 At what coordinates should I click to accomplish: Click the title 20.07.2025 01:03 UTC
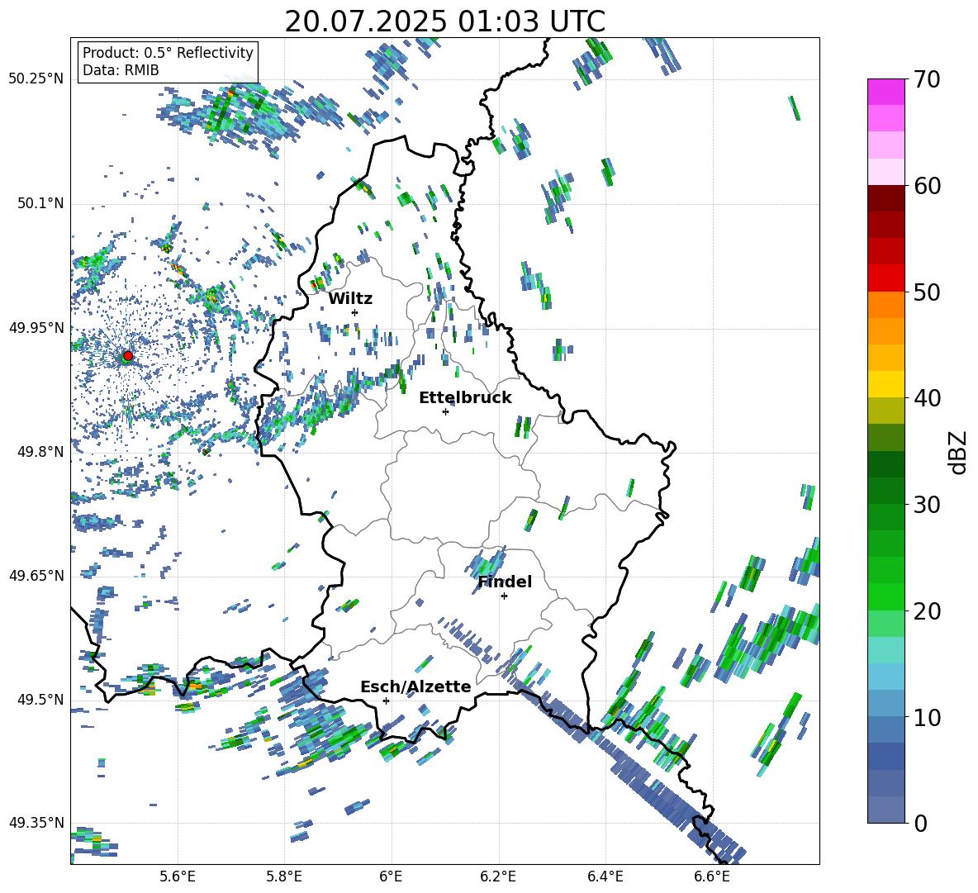click(444, 21)
